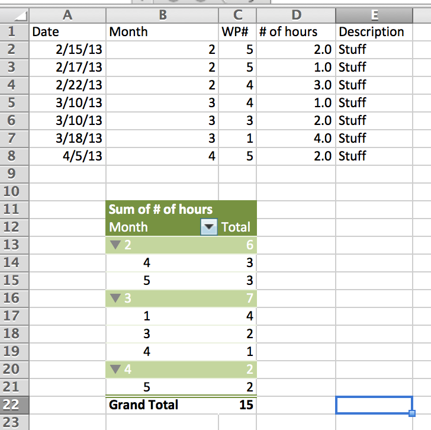431x430 pixels.
Task: Collapse the month 2 group triangle
Action: 115,245
